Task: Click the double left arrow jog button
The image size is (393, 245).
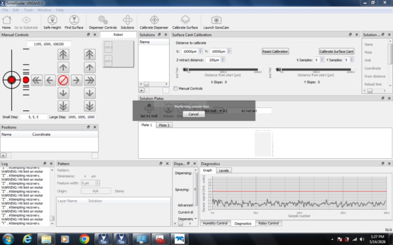Action: (37, 80)
